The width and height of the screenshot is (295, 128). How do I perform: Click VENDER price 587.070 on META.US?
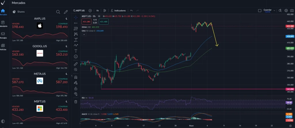point(18,82)
